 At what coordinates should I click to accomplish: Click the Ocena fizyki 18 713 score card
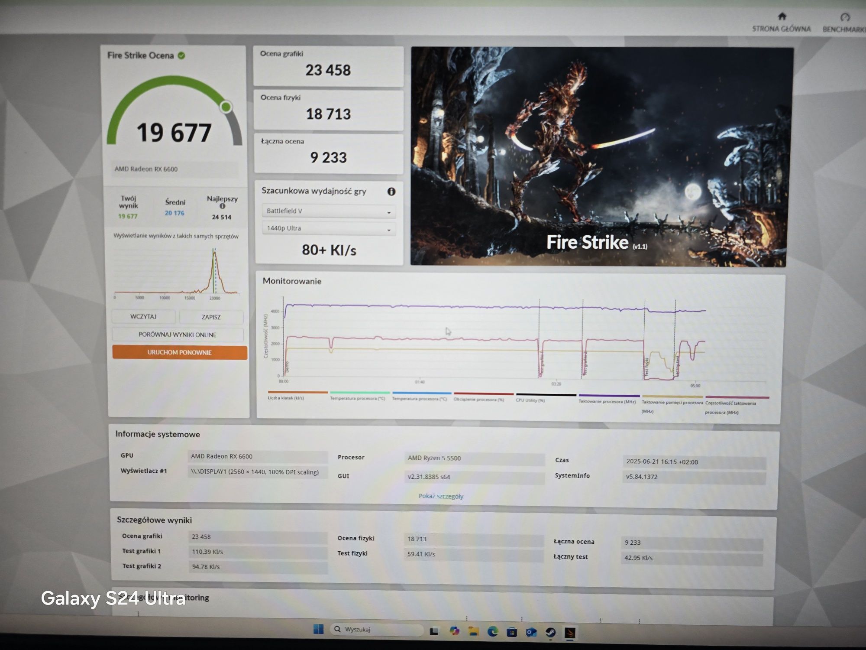(x=328, y=110)
